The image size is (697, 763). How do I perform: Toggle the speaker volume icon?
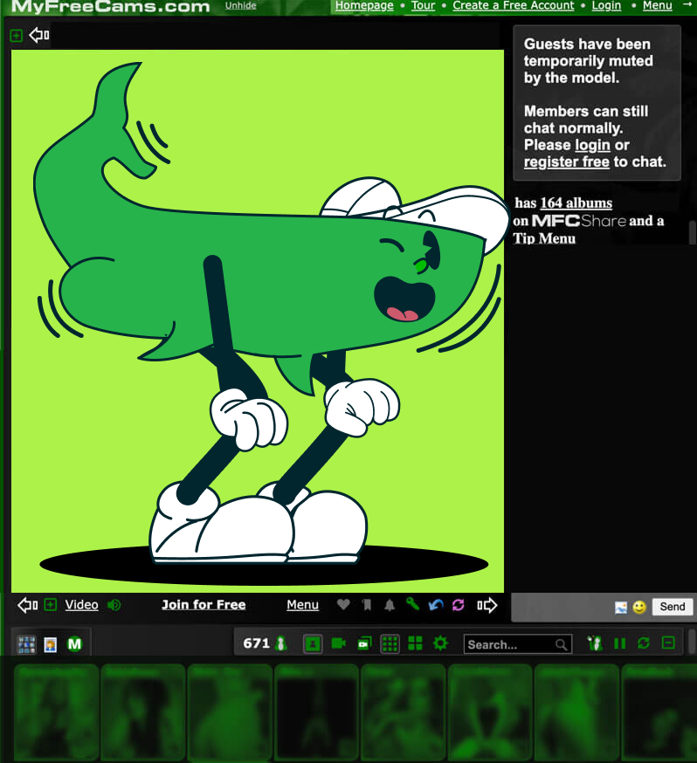click(x=114, y=605)
